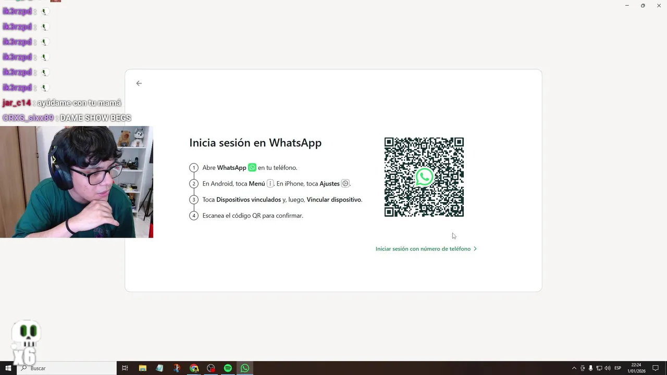The width and height of the screenshot is (667, 375).
Task: Click the streamer webcam overlay
Action: 77,182
